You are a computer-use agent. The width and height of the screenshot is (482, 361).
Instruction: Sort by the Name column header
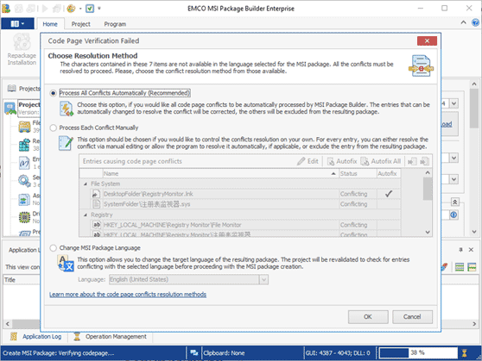[220, 173]
